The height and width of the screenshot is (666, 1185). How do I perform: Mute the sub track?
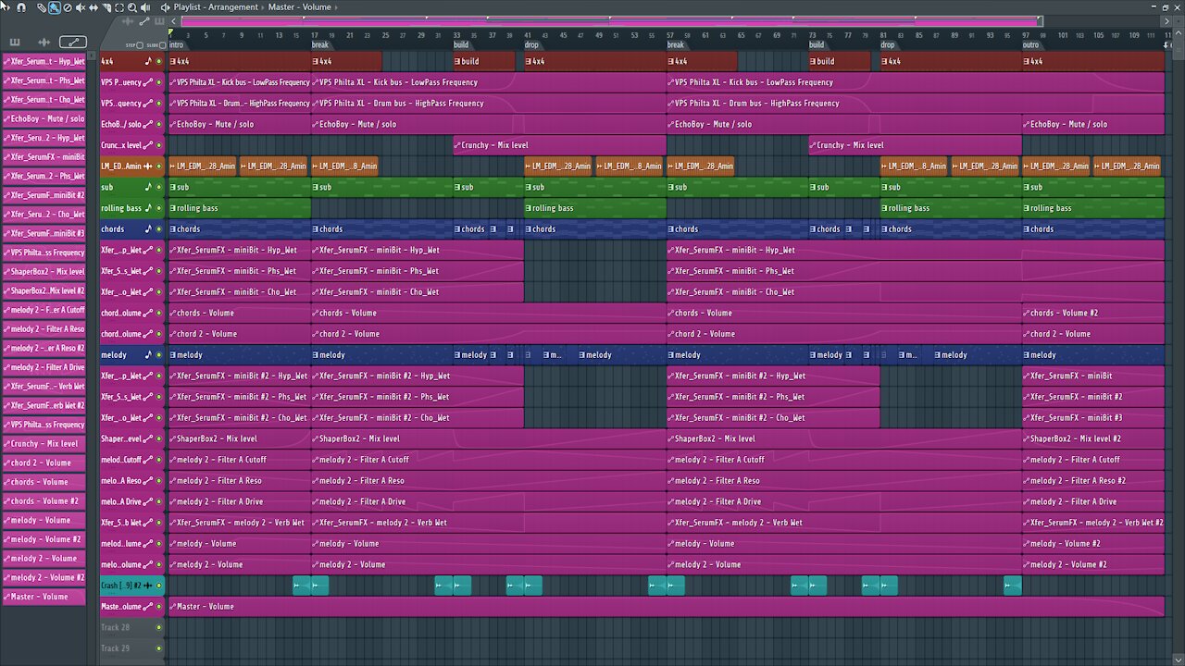click(x=159, y=187)
